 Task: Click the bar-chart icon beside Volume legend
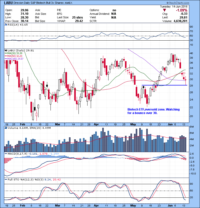click(x=6, y=128)
